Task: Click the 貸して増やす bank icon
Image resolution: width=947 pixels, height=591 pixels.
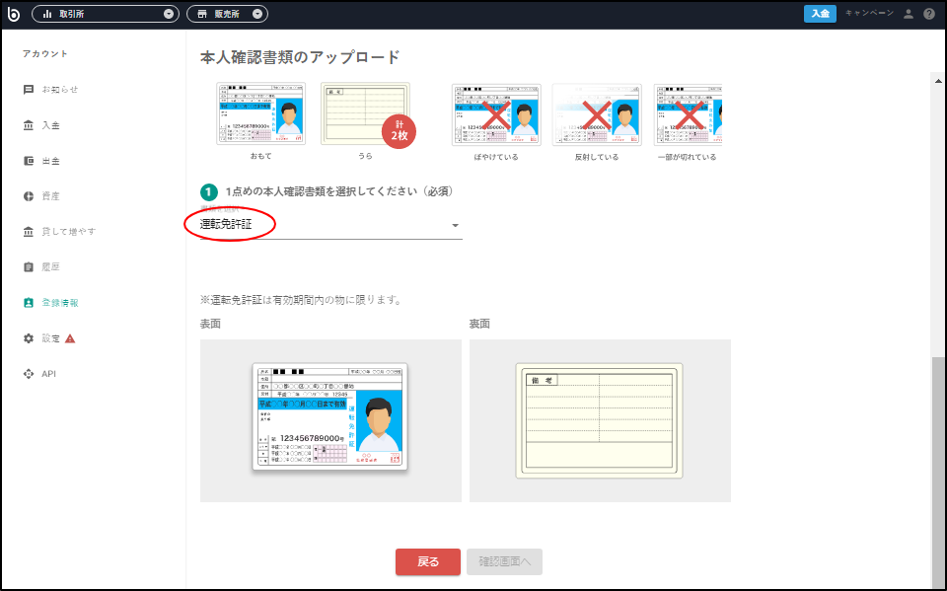Action: [29, 232]
